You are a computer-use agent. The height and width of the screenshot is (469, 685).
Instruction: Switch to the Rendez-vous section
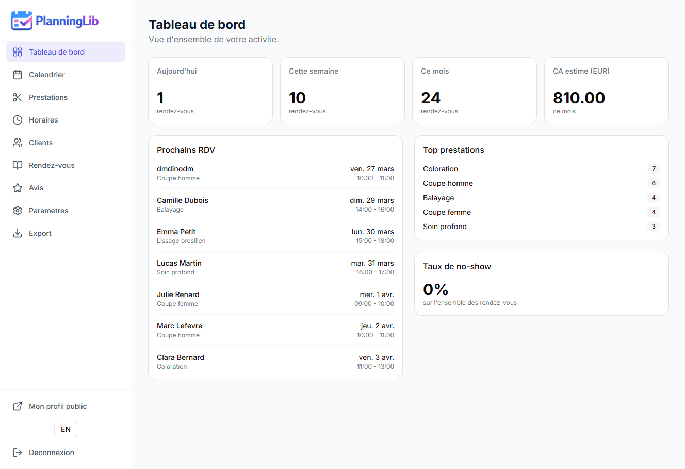pyautogui.click(x=51, y=165)
